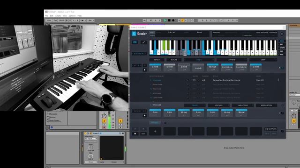Toggle Scaler device on/off in device chain
Screen dimensions: 300x168
85,133
